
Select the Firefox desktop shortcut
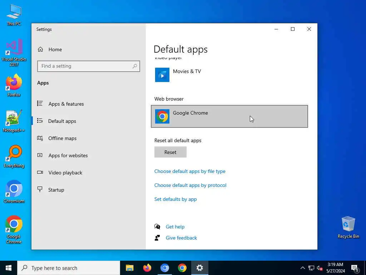pyautogui.click(x=14, y=85)
